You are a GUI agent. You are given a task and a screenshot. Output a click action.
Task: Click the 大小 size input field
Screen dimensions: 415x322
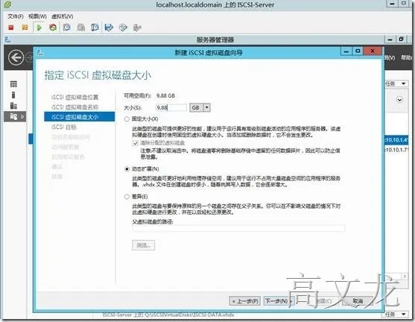point(171,108)
